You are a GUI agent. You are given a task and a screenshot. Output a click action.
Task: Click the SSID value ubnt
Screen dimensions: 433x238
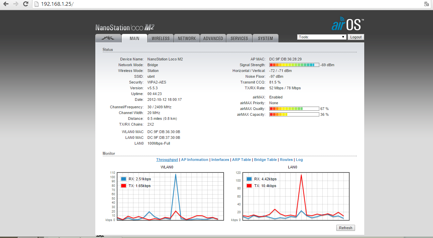coord(151,76)
